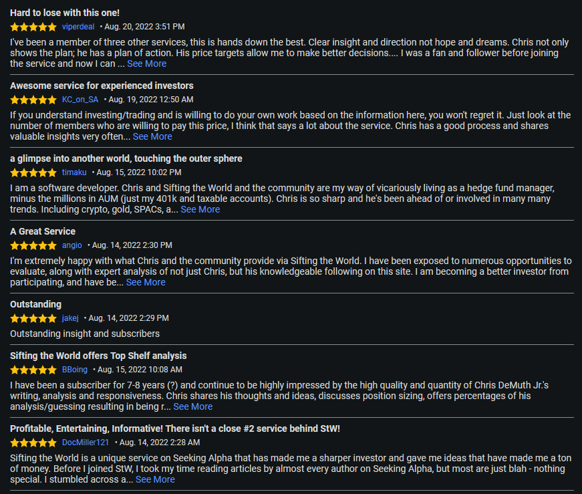This screenshot has width=582, height=494.
Task: Click star rating on viperdeal's review
Action: pos(33,27)
